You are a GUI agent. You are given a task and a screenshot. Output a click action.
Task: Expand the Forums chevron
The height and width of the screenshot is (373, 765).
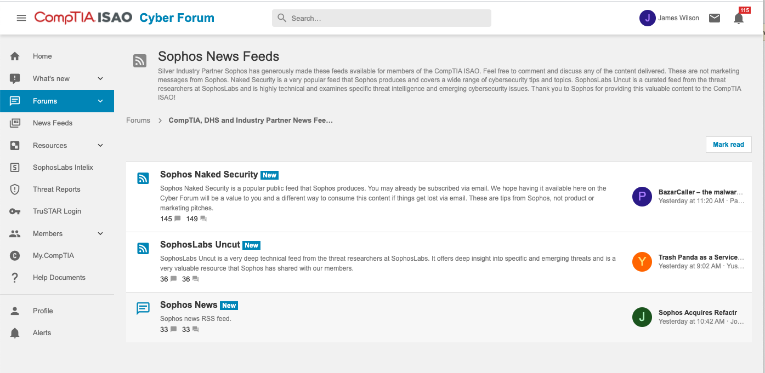(x=100, y=101)
